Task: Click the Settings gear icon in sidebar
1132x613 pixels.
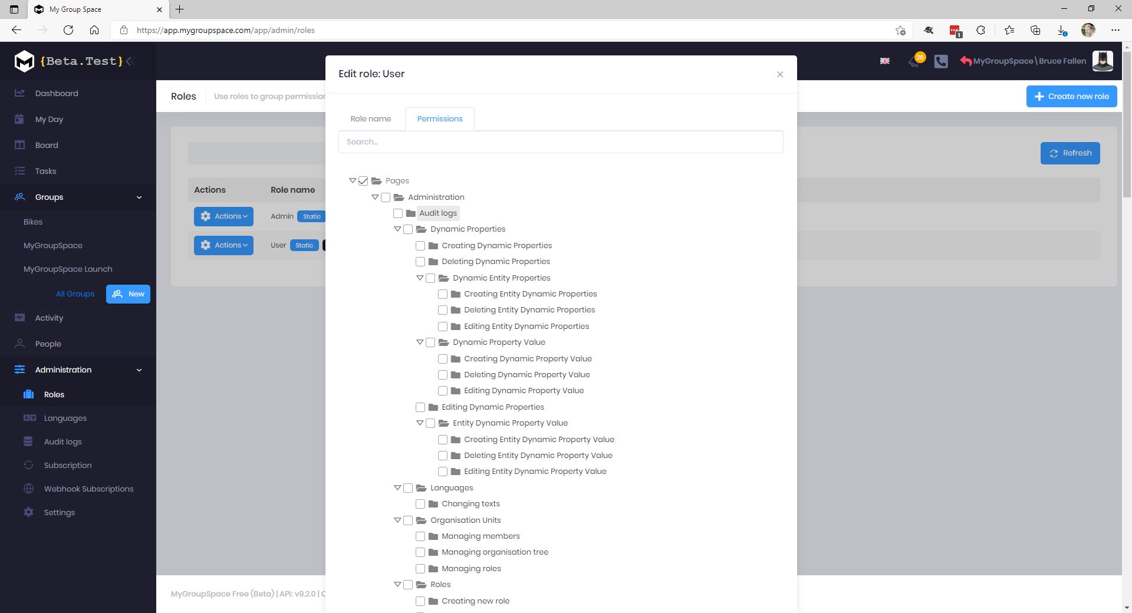Action: point(28,512)
